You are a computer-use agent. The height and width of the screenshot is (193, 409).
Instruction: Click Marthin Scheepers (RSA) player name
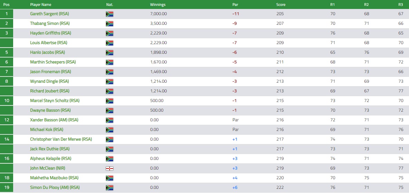pyautogui.click(x=53, y=62)
